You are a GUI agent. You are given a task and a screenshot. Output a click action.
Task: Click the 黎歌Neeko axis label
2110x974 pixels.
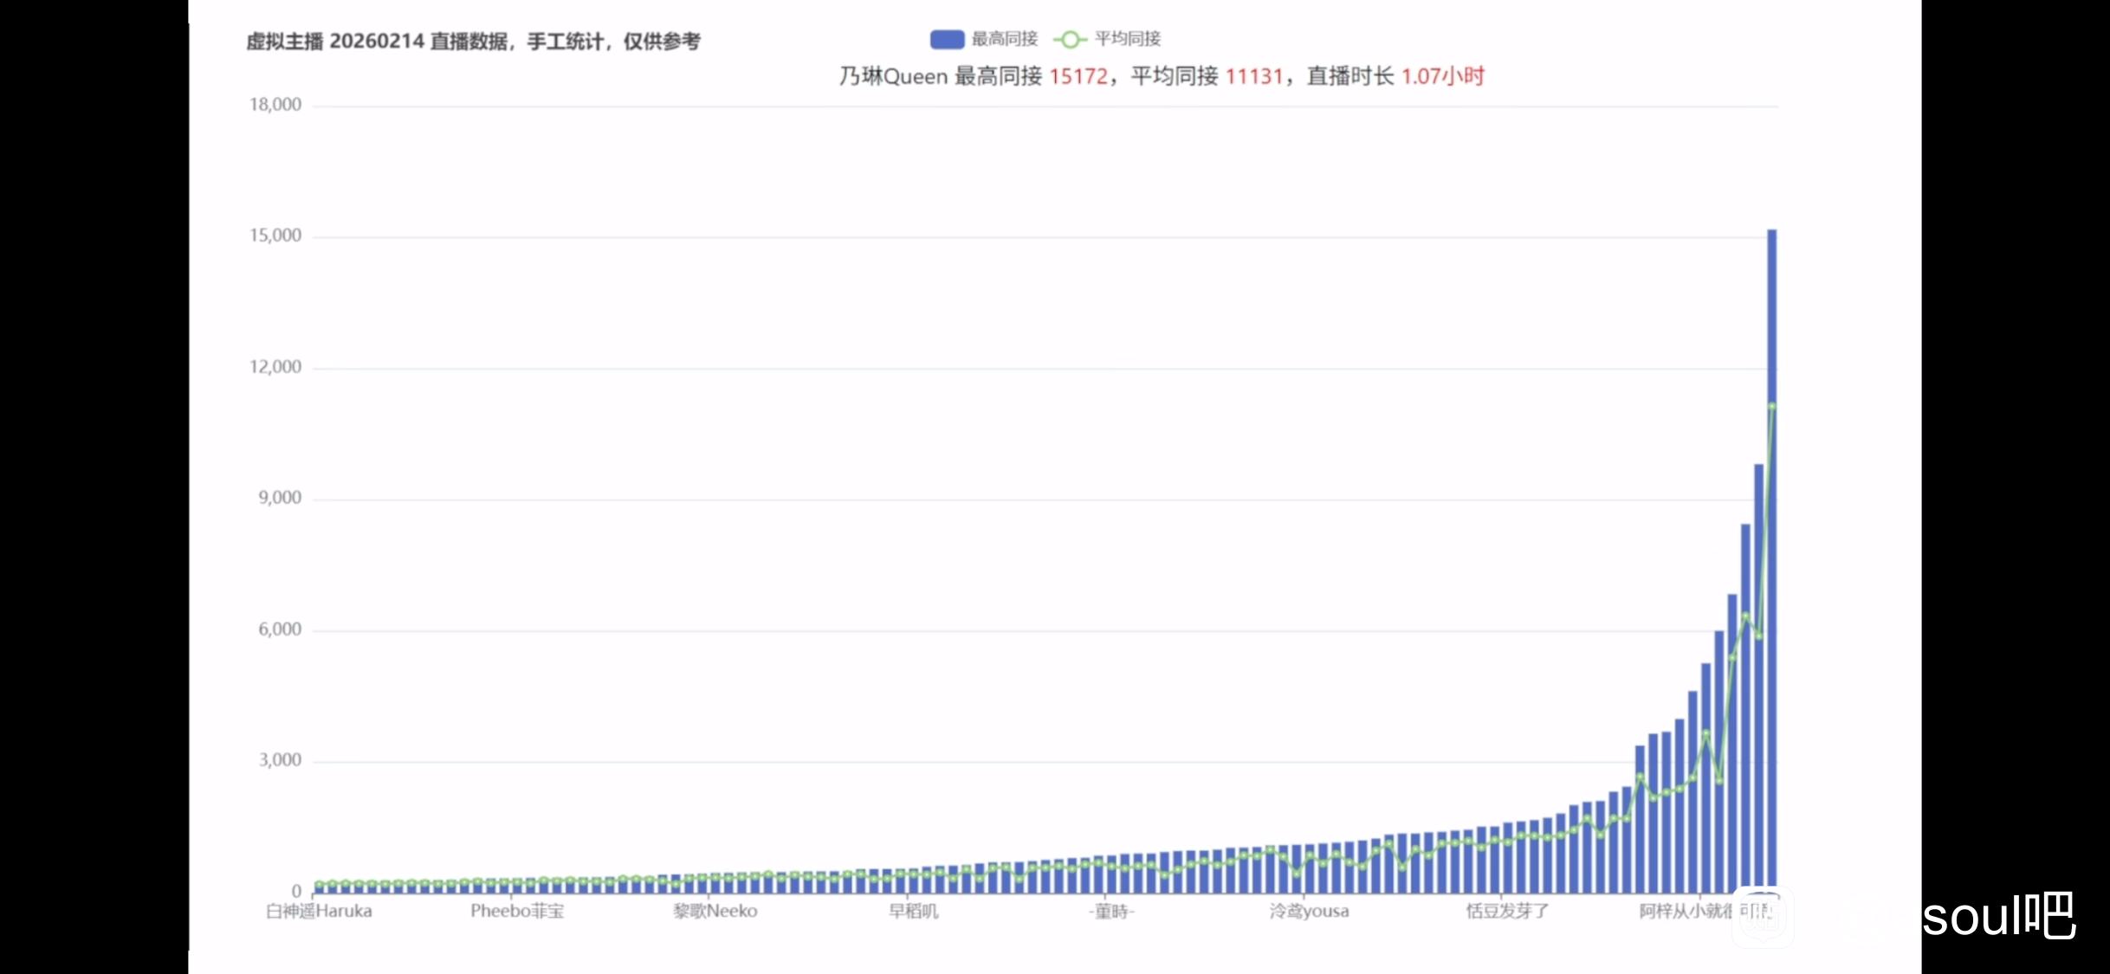coord(715,911)
